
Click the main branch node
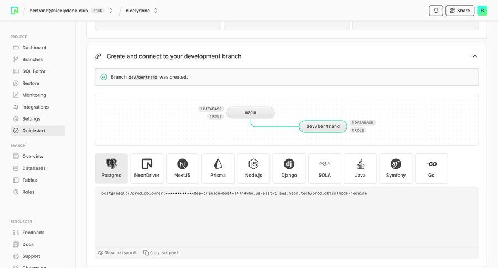tap(251, 112)
